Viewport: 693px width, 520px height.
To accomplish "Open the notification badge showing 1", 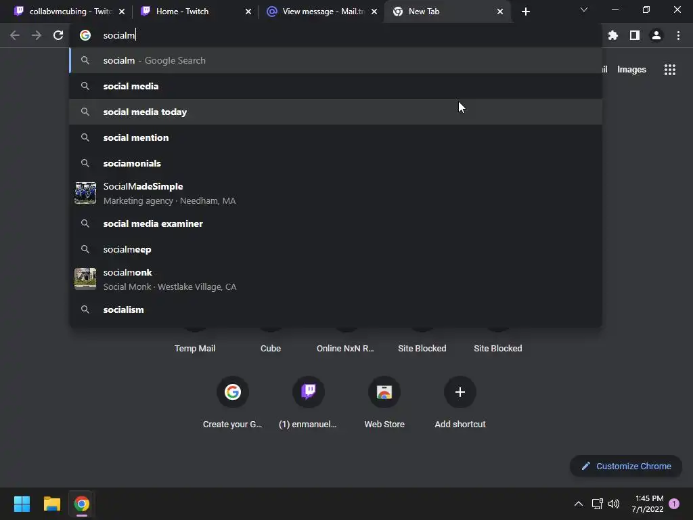I will 674,504.
